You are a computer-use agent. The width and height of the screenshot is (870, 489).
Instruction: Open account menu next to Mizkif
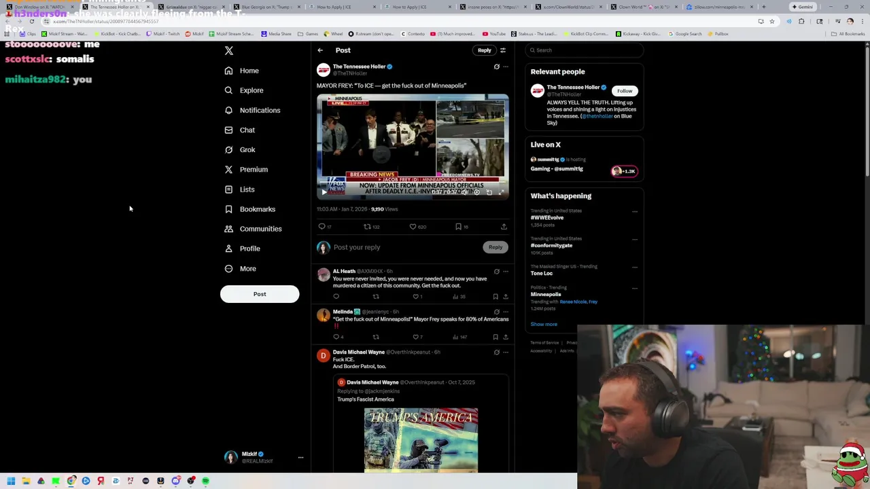(x=300, y=458)
